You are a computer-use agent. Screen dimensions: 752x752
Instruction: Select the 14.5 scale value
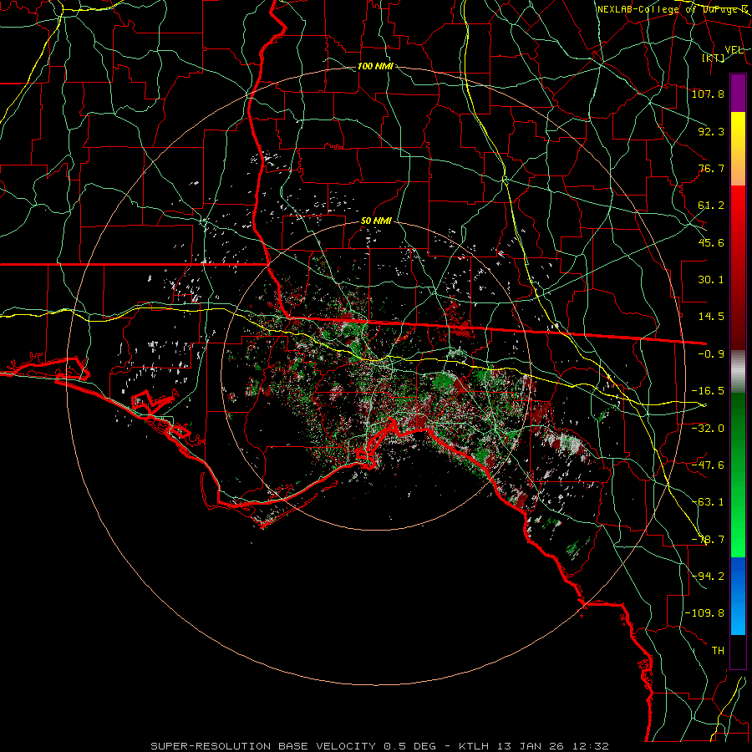[711, 317]
